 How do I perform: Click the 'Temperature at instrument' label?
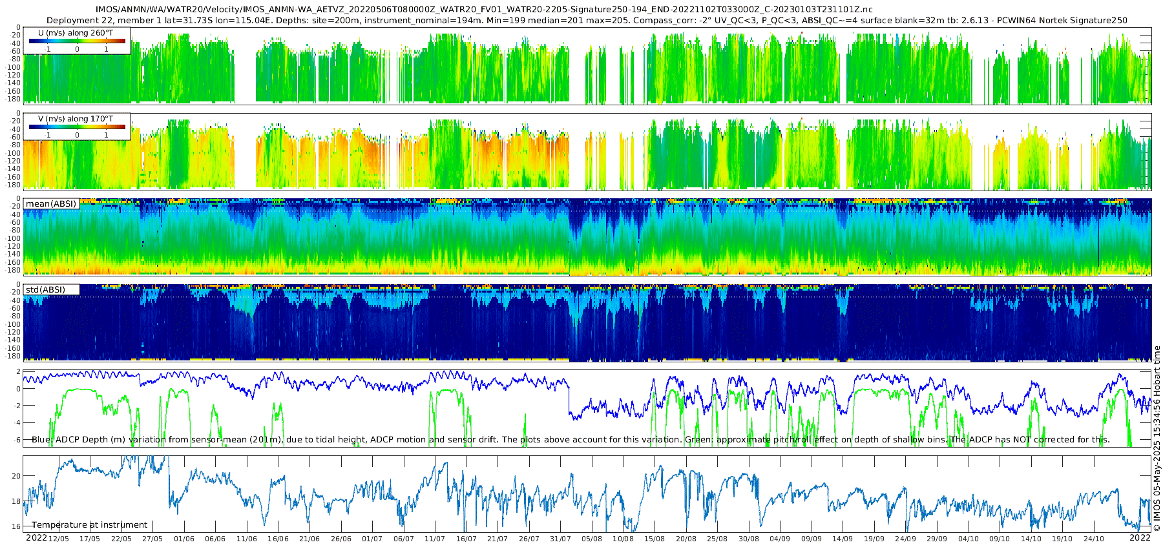pos(89,525)
